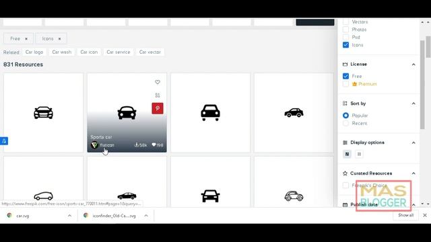Select the Recent sort option

(345, 123)
